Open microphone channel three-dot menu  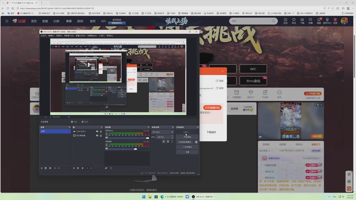coord(107,134)
